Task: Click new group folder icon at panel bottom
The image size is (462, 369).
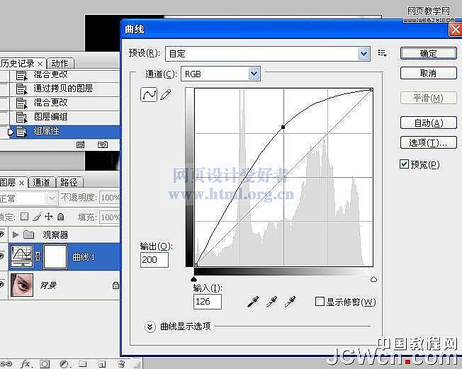Action: tap(83, 364)
